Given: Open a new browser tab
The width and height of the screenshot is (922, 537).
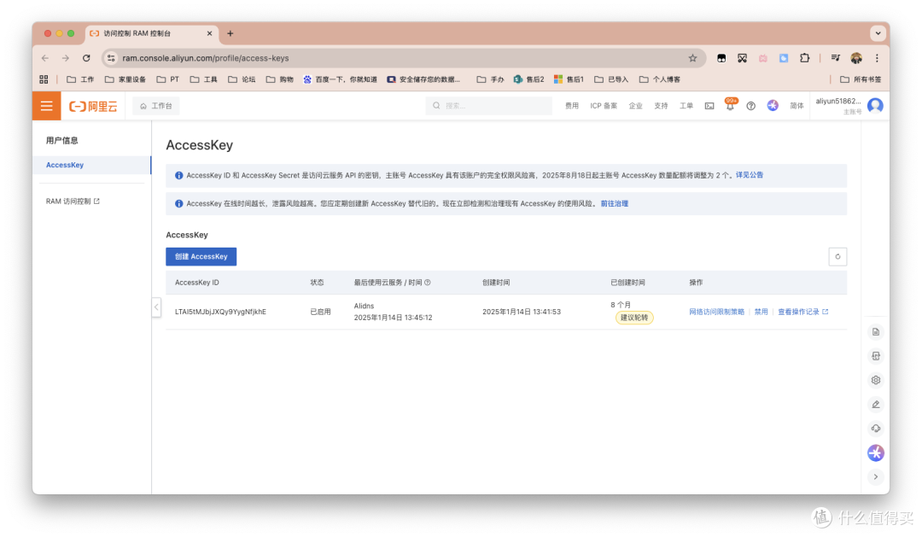Looking at the screenshot, I should click(230, 33).
